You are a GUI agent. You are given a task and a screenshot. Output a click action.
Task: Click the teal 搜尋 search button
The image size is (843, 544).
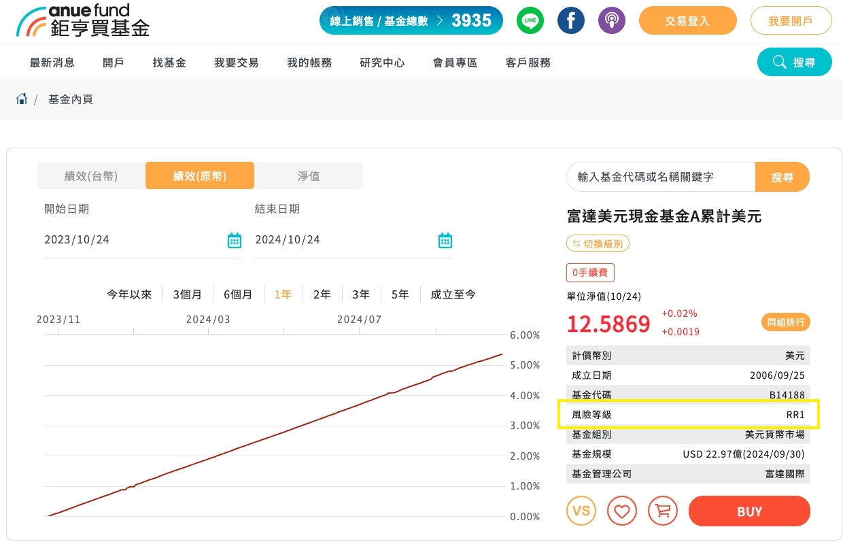(795, 62)
